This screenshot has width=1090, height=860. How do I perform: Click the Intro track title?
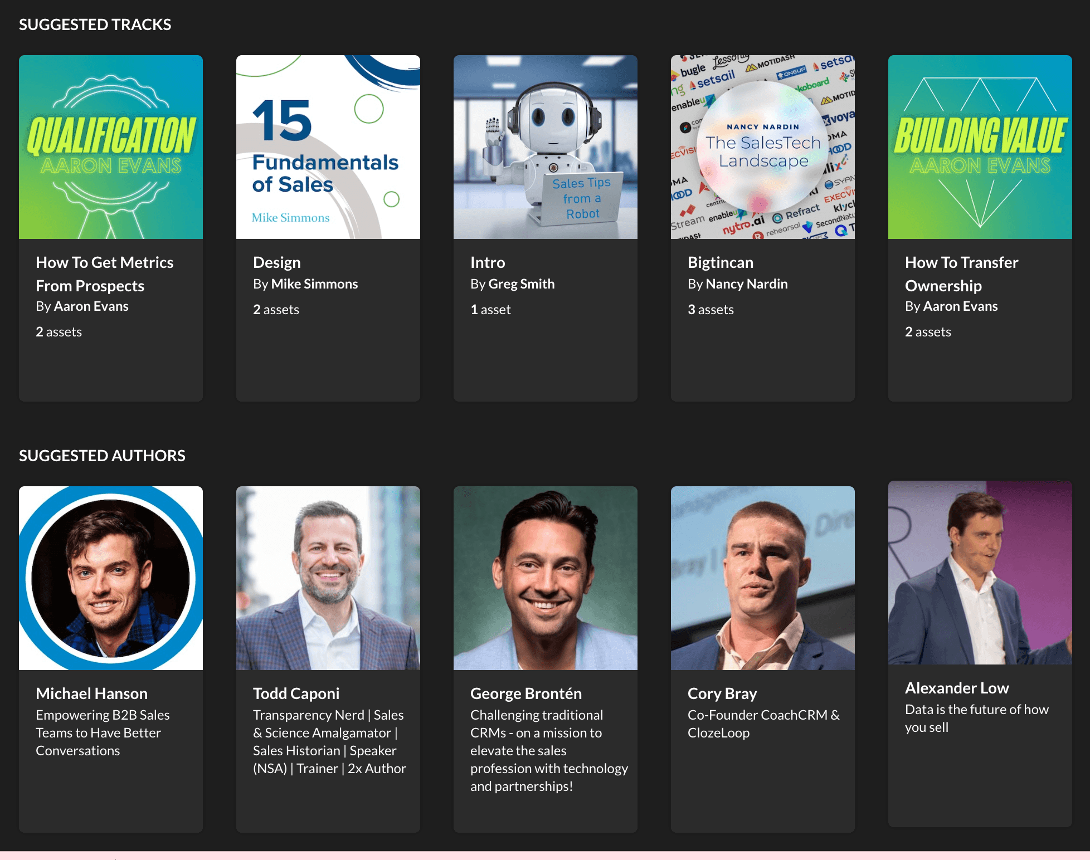click(x=487, y=262)
